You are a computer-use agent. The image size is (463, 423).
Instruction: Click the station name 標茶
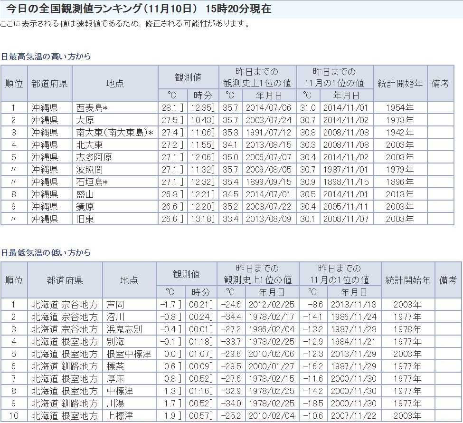pos(115,366)
